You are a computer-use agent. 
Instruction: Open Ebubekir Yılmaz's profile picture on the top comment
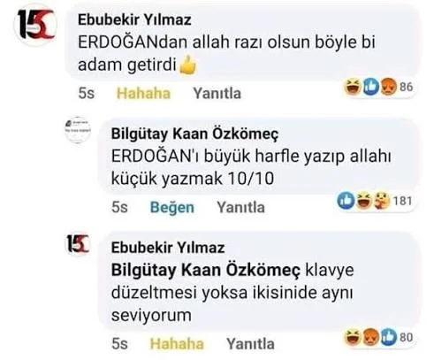35,25
